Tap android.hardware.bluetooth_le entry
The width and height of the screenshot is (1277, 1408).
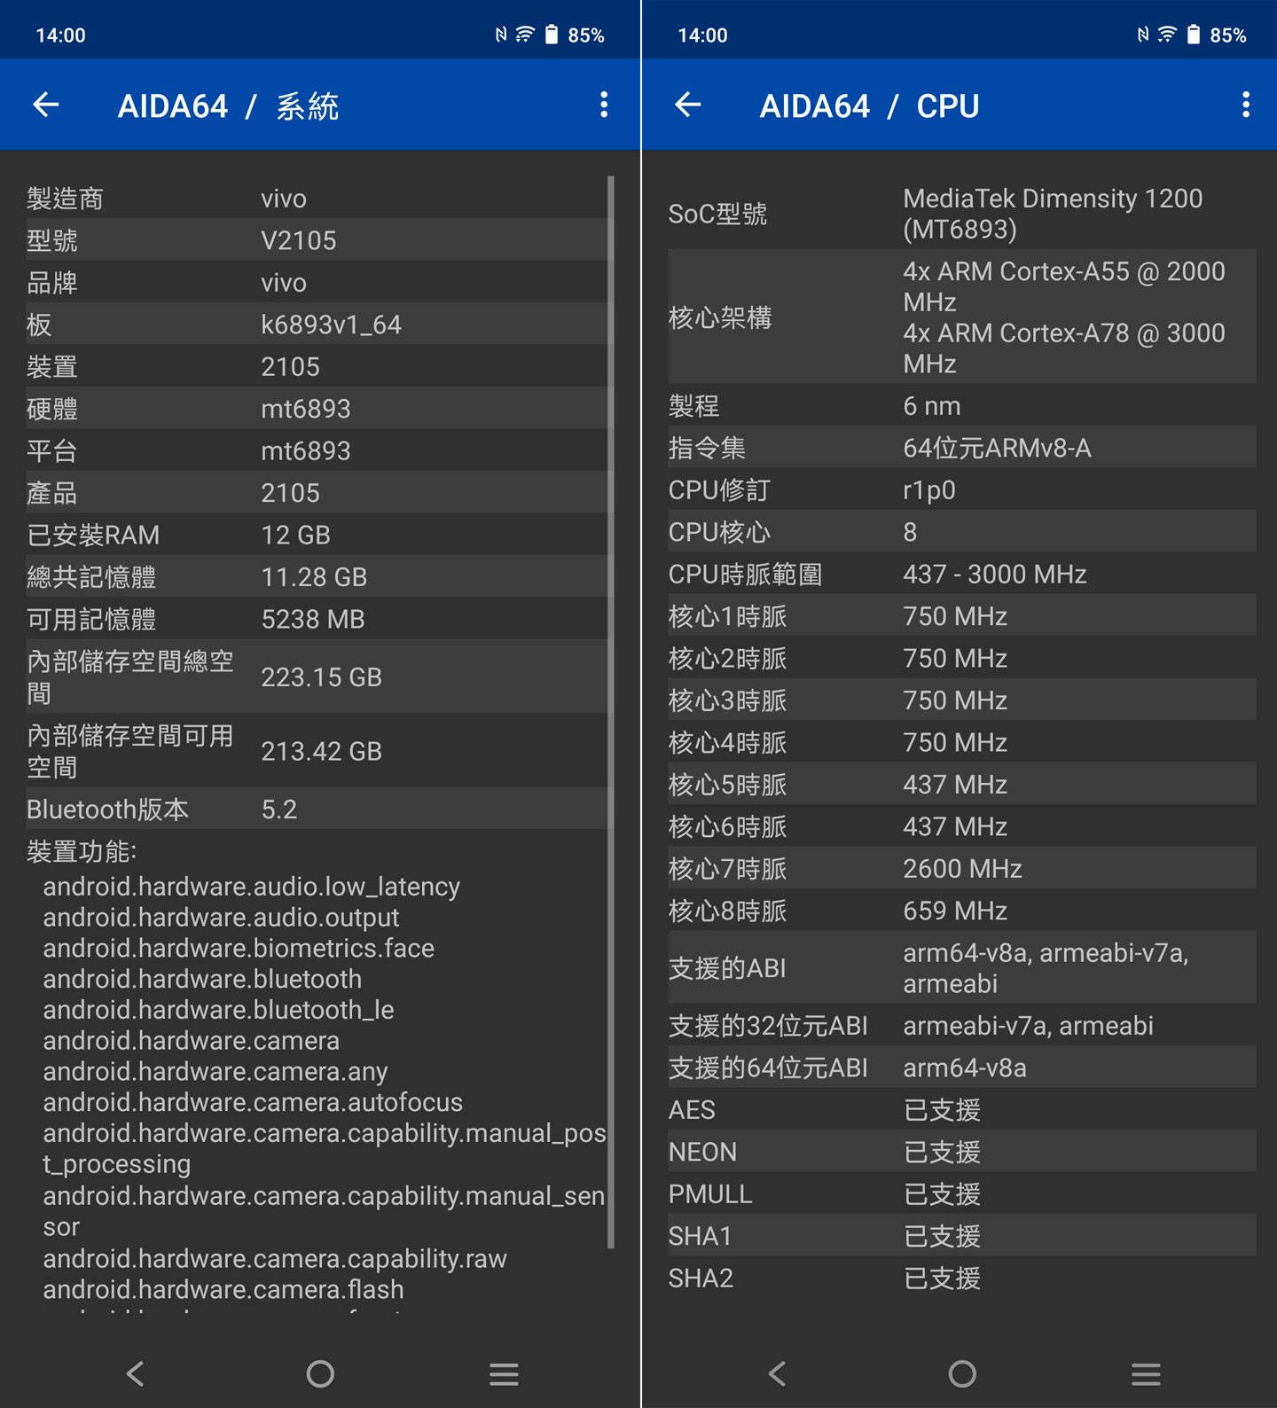coord(218,1010)
